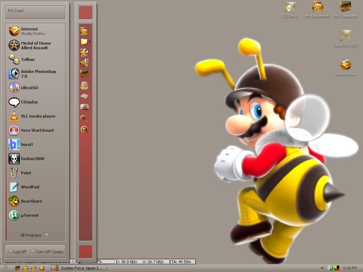Open Search via the magnifying glass icon
The width and height of the screenshot is (363, 272).
(x=84, y=119)
